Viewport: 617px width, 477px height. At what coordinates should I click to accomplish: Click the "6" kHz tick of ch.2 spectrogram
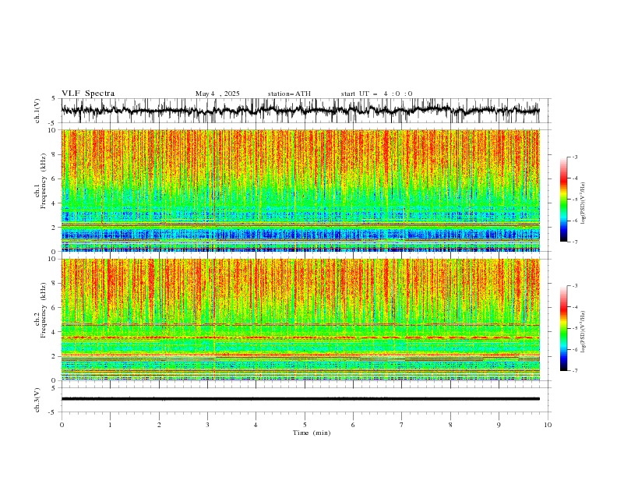(54, 308)
